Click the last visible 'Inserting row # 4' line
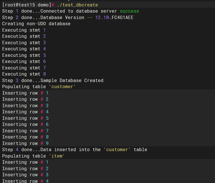The height and width of the screenshot is (183, 215). tap(25, 181)
